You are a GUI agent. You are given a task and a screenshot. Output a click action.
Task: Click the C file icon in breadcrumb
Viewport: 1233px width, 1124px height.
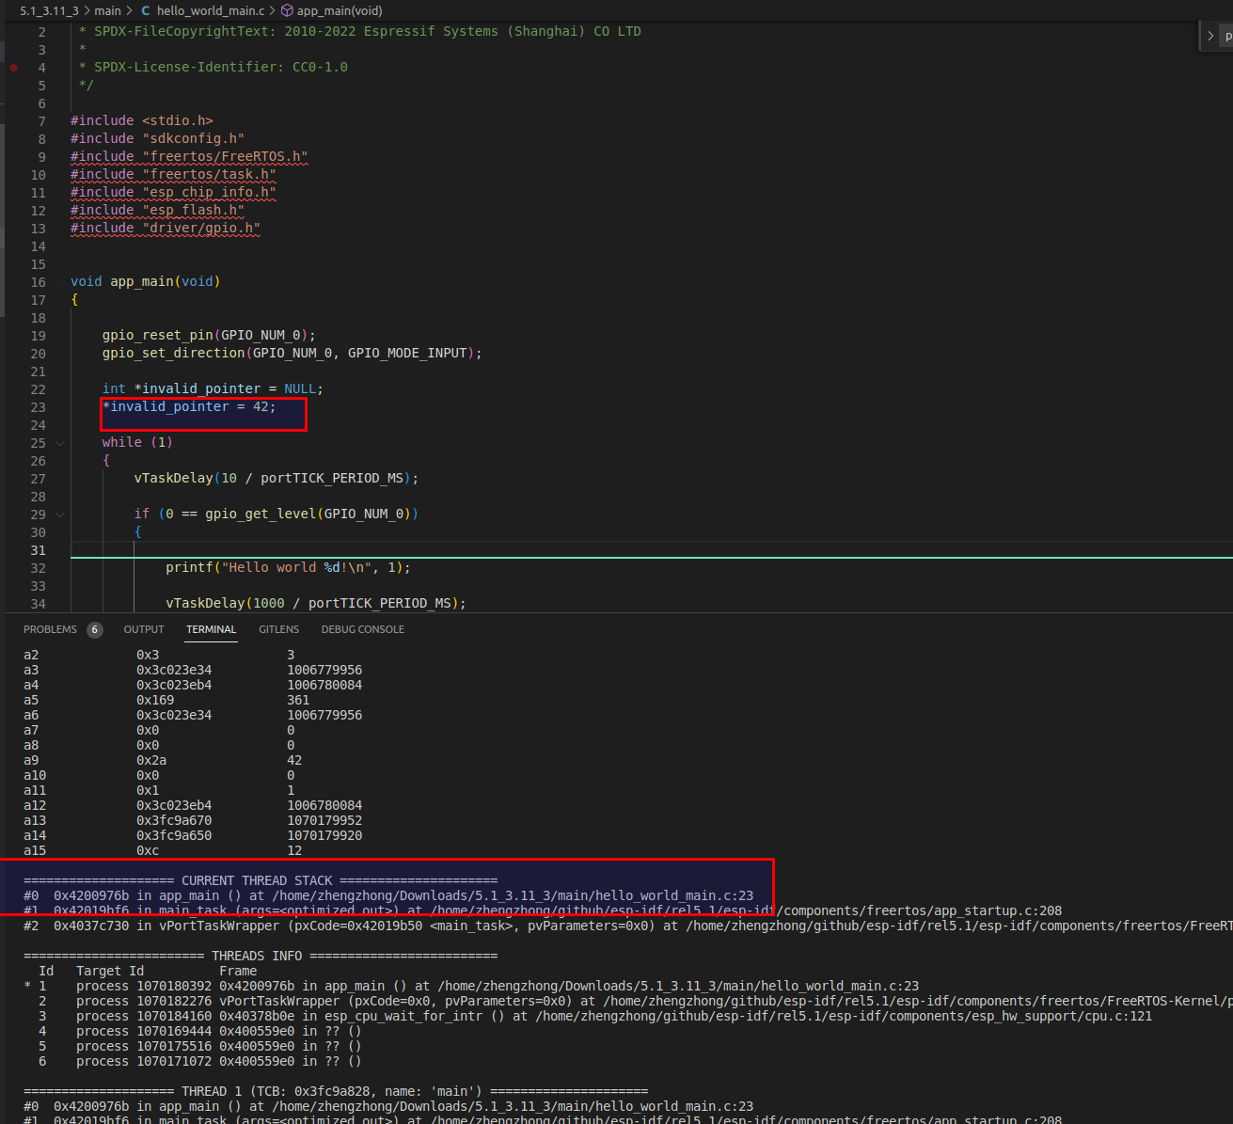click(x=146, y=10)
